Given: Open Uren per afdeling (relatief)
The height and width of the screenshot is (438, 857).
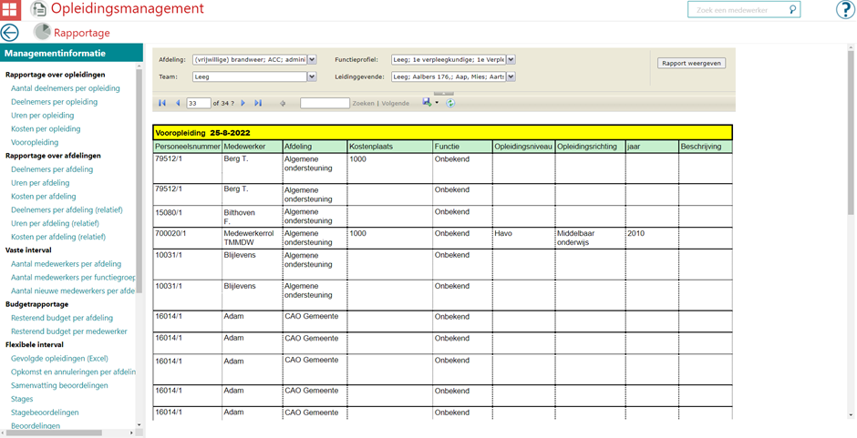Looking at the screenshot, I should click(x=56, y=223).
